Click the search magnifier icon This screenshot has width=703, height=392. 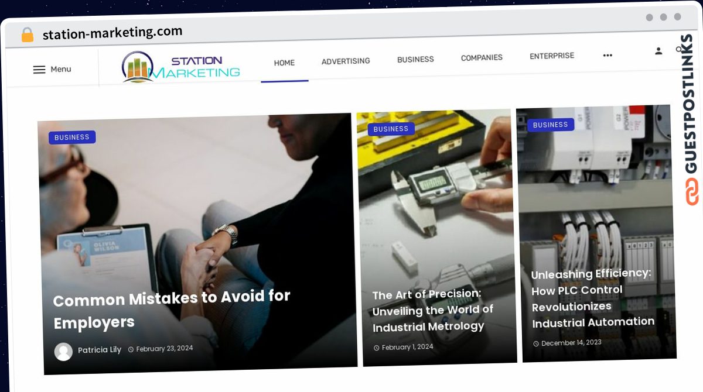tap(680, 50)
